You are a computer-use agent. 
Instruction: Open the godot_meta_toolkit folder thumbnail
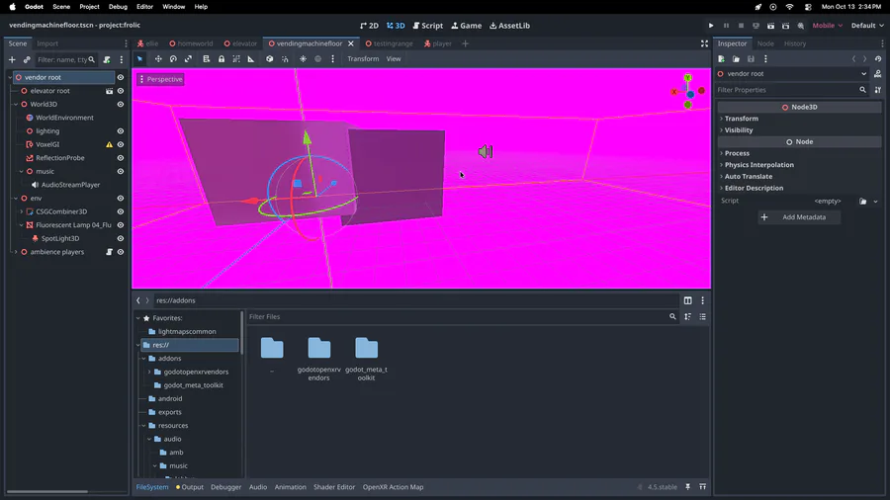tap(366, 359)
